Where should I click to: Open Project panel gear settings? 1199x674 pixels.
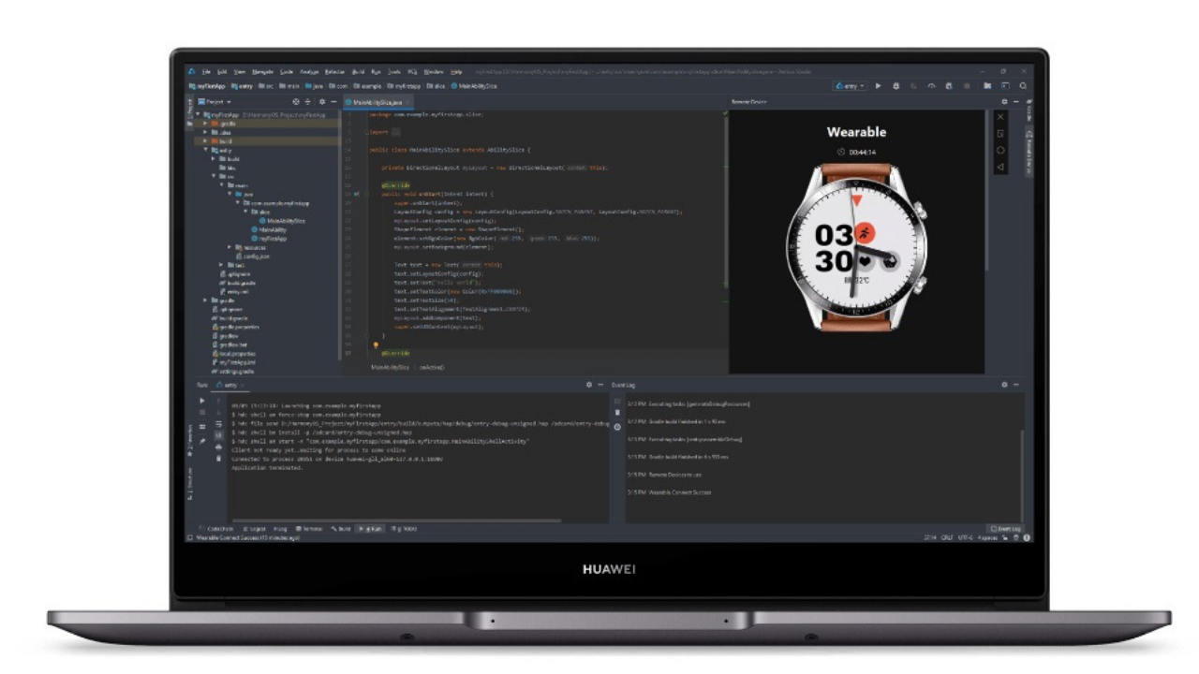point(322,102)
